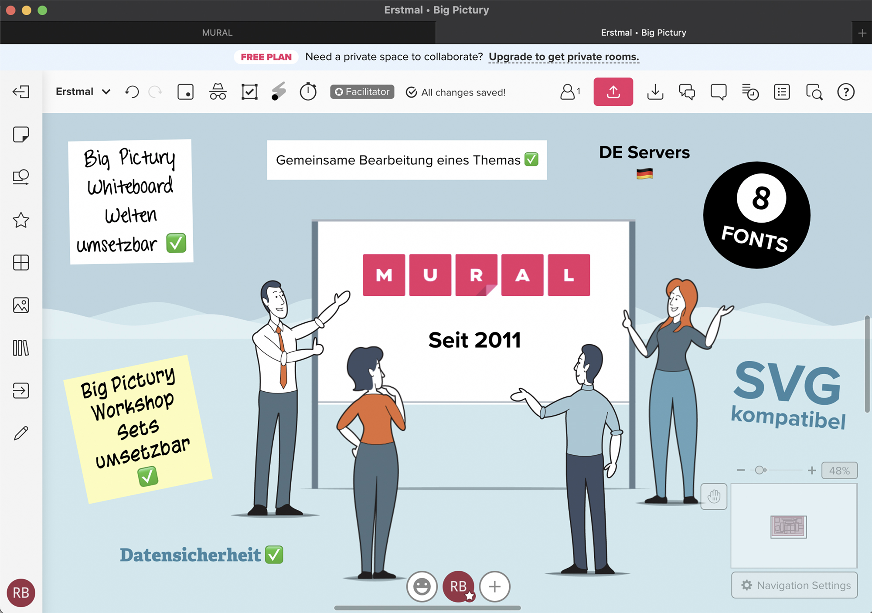Start the timer from toolbar
Image resolution: width=872 pixels, height=613 pixels.
pos(308,92)
